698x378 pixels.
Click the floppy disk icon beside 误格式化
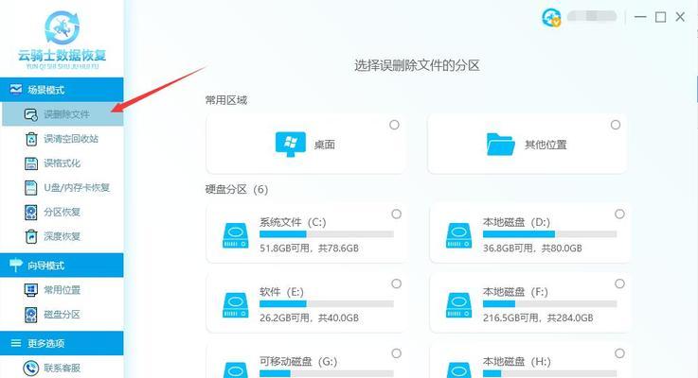(30, 163)
